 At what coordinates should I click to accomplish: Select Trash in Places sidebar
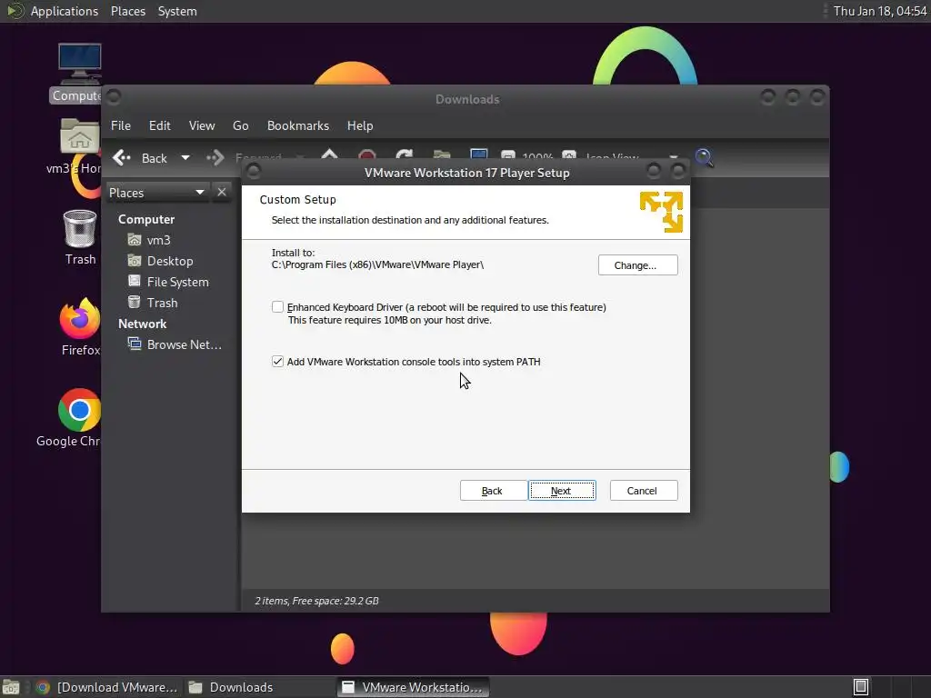point(162,303)
